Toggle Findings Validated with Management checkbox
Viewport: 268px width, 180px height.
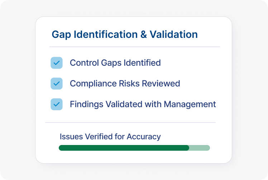click(57, 104)
